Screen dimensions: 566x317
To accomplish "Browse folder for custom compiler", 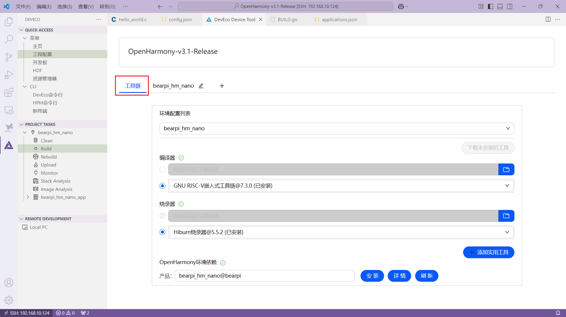I will click(x=506, y=169).
